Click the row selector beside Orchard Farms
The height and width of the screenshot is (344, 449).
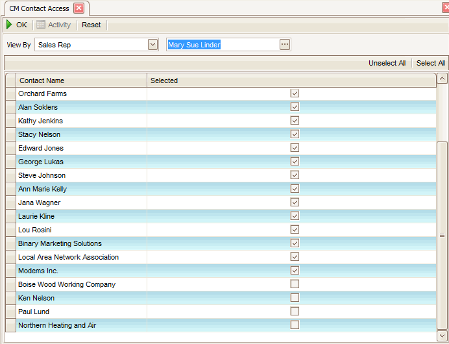[x=10, y=94]
